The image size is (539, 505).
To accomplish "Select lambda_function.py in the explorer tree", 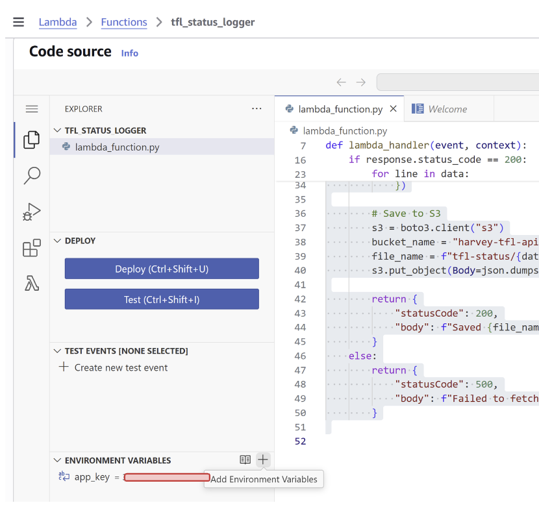I will [162, 147].
